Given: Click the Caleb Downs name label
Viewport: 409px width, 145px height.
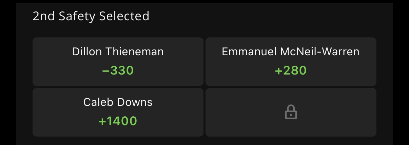Looking at the screenshot, I should tap(118, 102).
